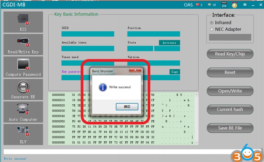Go to Generate EE
The height and width of the screenshot is (162, 264).
click(23, 90)
